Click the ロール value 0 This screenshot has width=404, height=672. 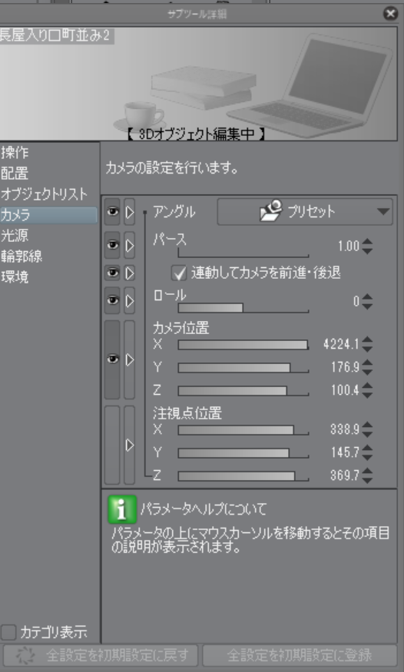point(356,301)
